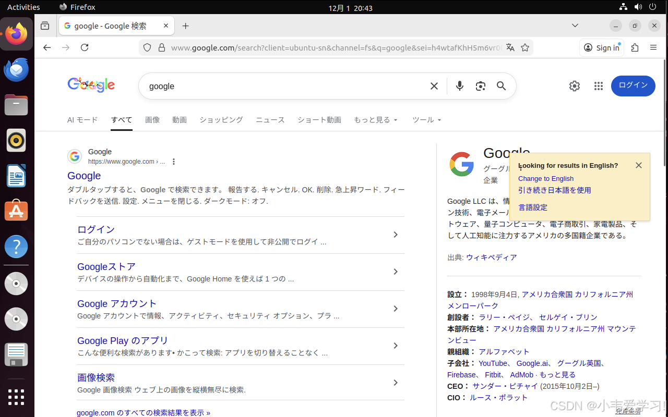Screen dimensions: 668x417
Task: Show Applications grid in the dock
Action: (16, 397)
